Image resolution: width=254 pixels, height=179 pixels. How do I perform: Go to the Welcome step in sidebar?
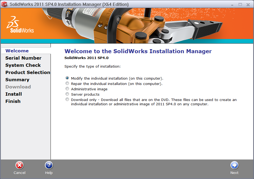(x=17, y=51)
